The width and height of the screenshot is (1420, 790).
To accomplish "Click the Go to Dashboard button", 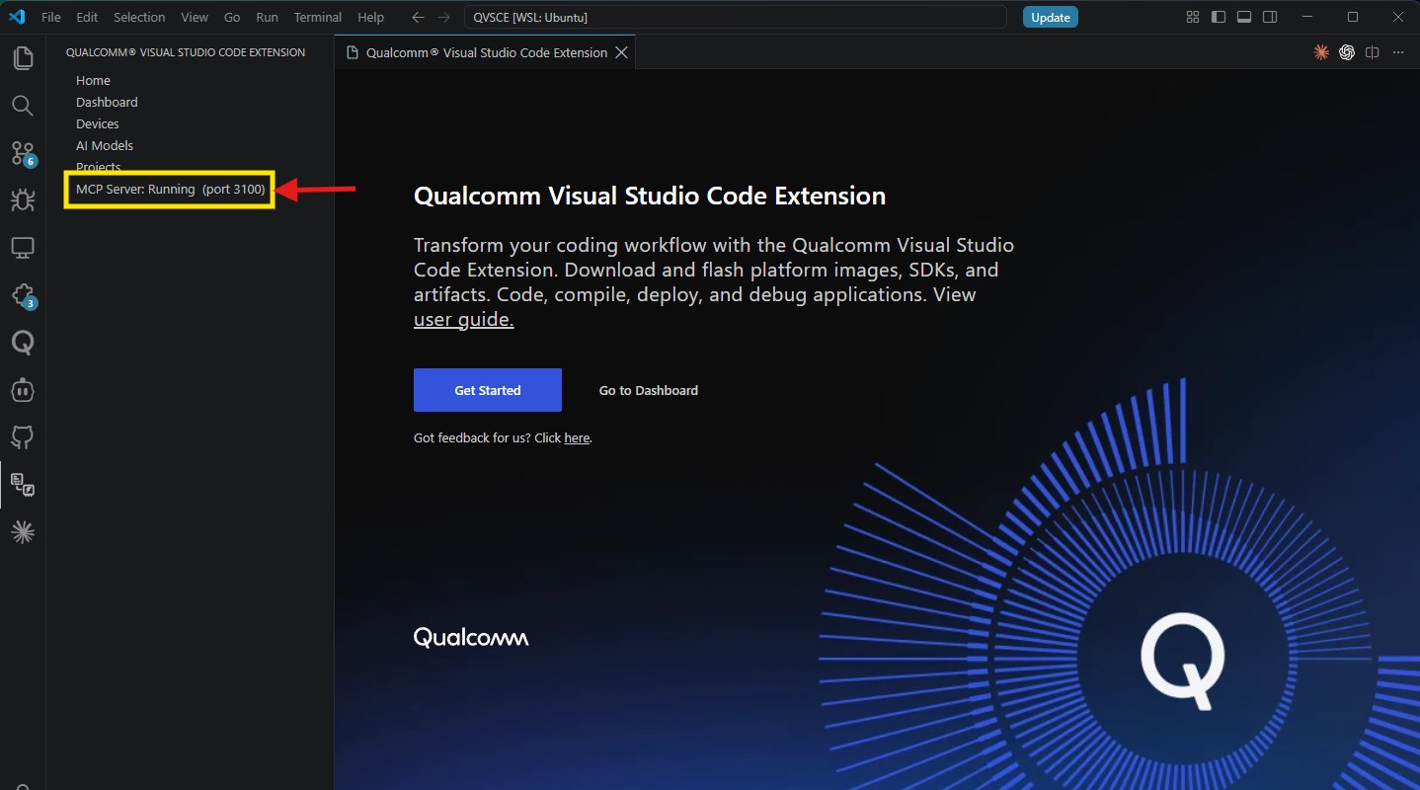I will (x=649, y=390).
